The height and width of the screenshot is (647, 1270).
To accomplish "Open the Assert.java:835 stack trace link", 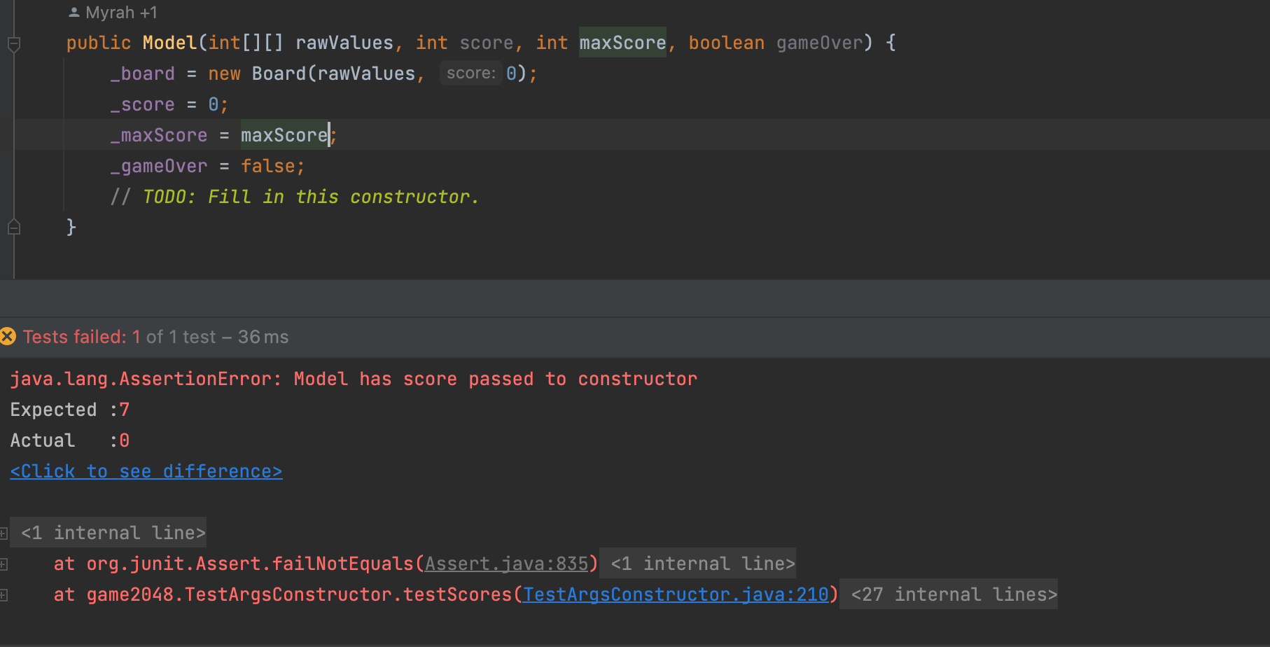I will [x=506, y=564].
